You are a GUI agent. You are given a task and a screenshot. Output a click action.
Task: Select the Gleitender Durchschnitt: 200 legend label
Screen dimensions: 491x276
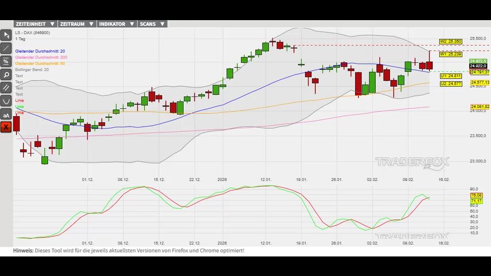click(41, 57)
